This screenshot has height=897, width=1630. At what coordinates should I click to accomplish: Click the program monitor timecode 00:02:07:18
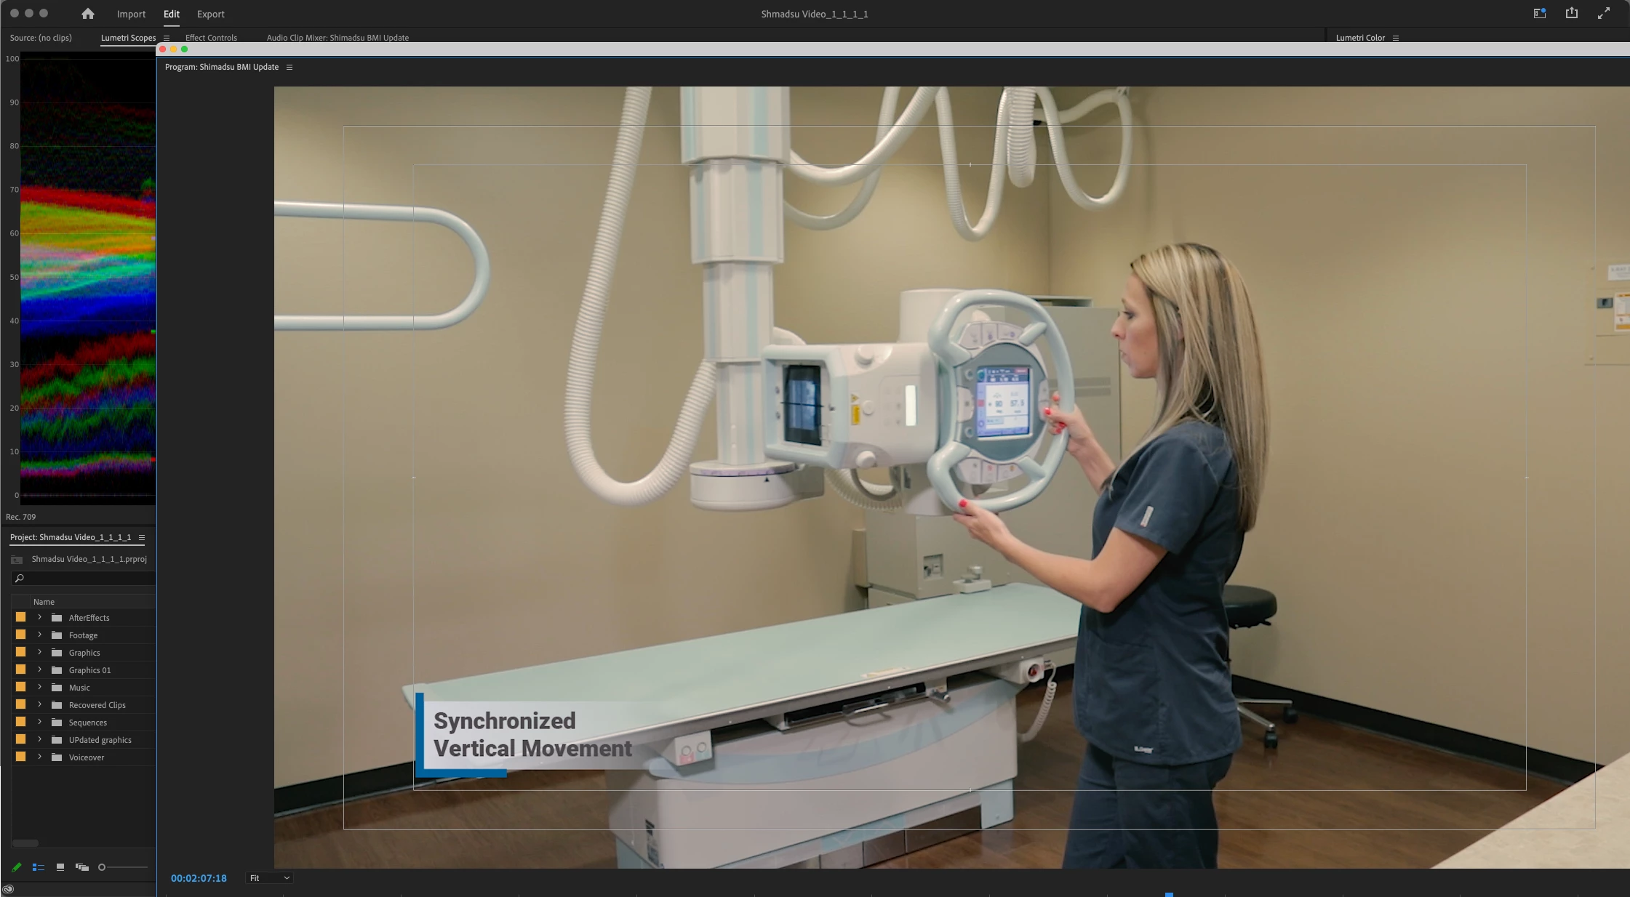[199, 878]
